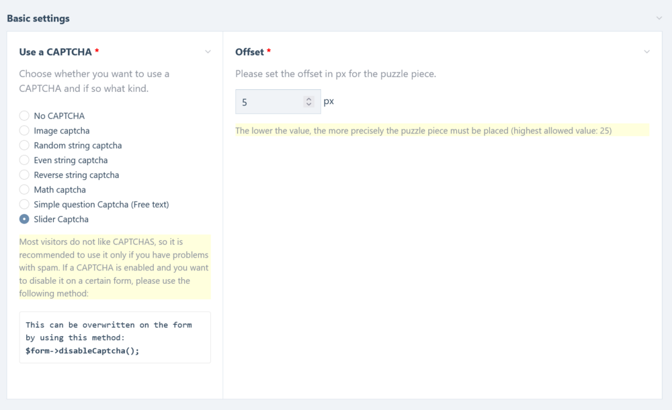Click the disableCaptcha code snippet box
This screenshot has height=410, width=672.
tap(115, 338)
